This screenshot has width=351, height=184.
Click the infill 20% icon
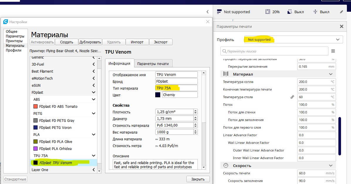[x=268, y=12]
